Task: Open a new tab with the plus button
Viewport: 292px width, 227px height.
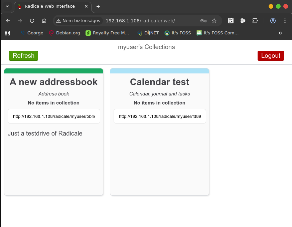Action: 98,6
